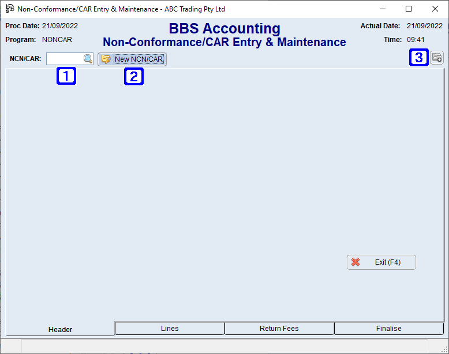
Task: Click the magnifier search icon in NCN/CAR field
Action: coord(88,59)
